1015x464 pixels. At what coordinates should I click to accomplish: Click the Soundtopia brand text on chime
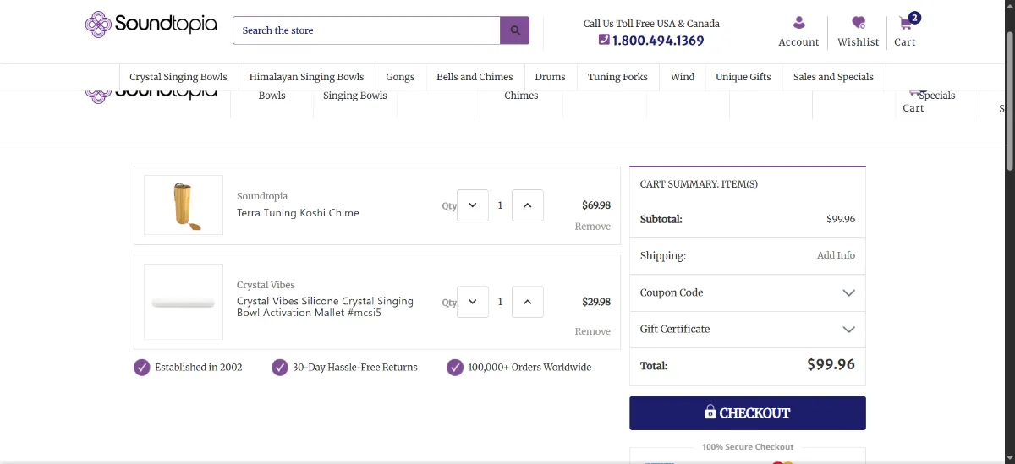tap(262, 196)
